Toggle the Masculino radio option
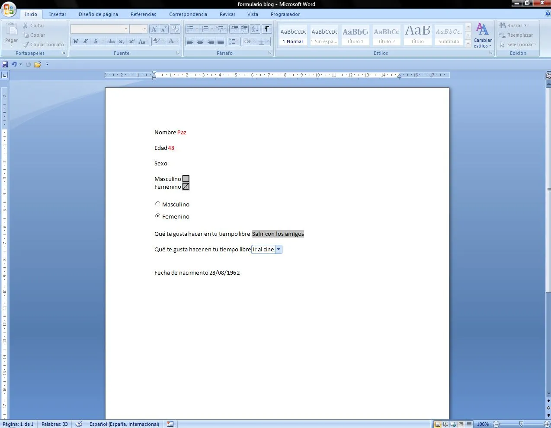 pyautogui.click(x=157, y=203)
